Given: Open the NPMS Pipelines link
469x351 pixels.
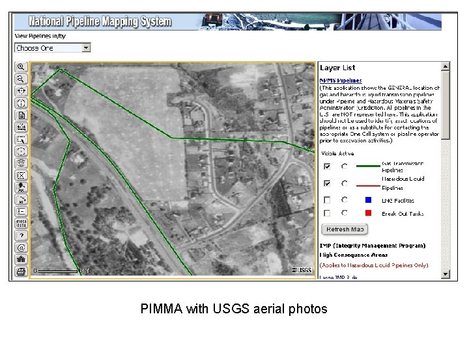Looking at the screenshot, I should coord(341,81).
